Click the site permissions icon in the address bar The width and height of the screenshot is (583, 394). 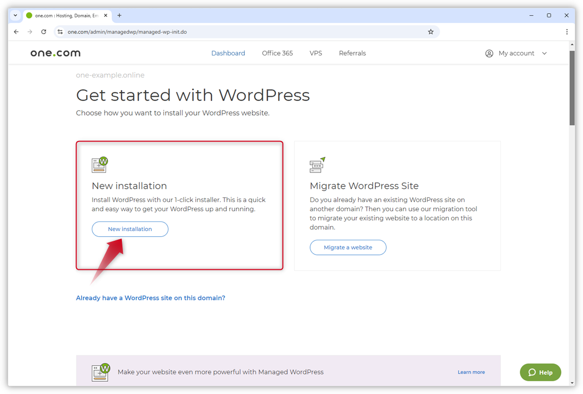tap(61, 32)
